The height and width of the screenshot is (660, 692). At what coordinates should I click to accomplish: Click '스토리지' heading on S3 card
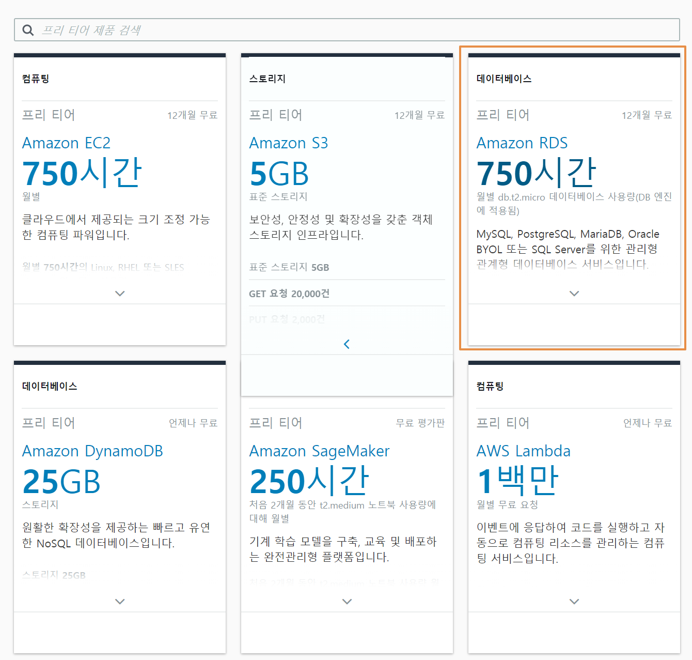[x=268, y=79]
